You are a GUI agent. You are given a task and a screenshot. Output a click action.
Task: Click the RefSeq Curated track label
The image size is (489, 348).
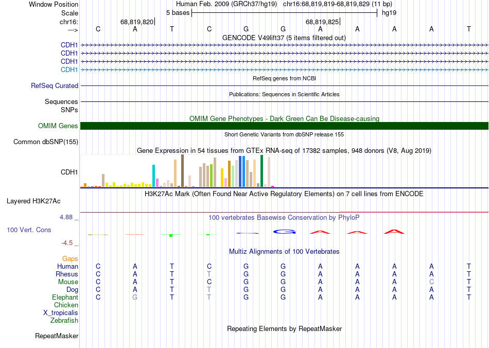point(55,86)
